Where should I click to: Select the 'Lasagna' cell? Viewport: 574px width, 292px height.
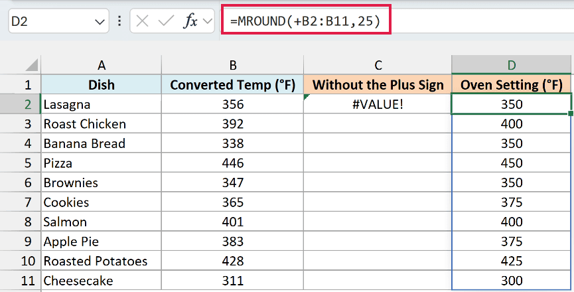coord(101,104)
